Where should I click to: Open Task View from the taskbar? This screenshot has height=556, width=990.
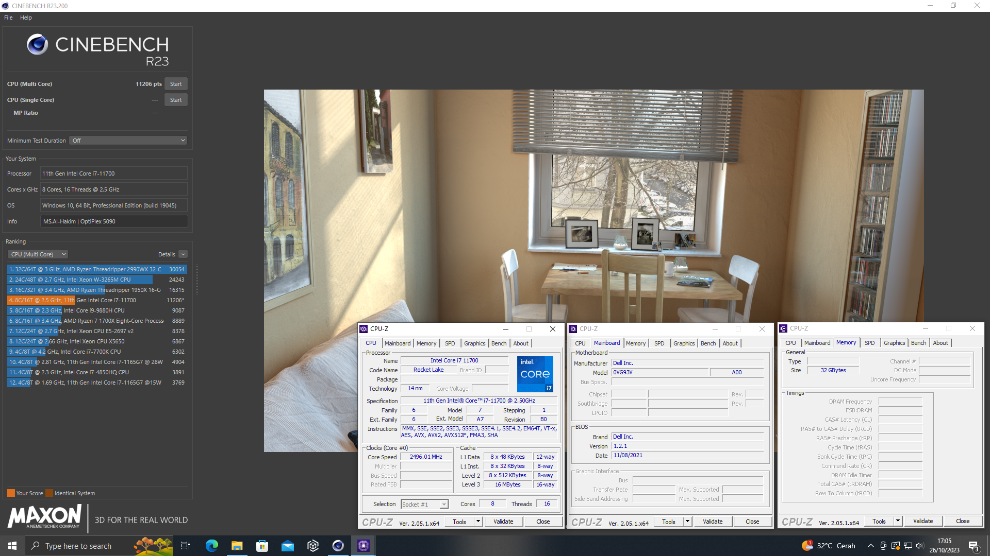click(x=186, y=546)
